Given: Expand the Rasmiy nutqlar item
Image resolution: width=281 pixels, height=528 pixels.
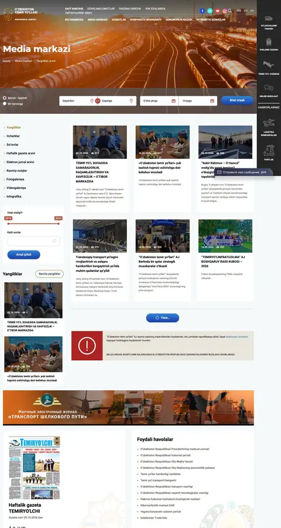Looking at the screenshot, I should pyautogui.click(x=17, y=171).
